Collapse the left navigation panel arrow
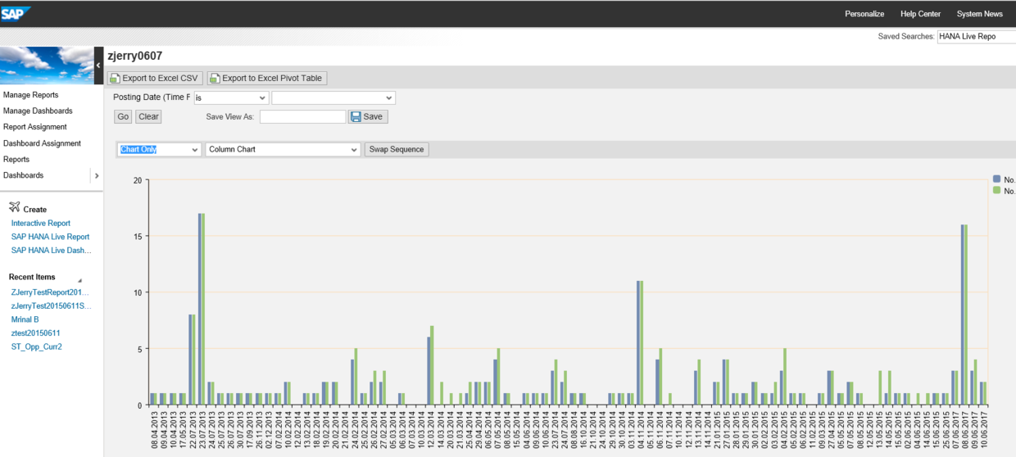This screenshot has width=1016, height=457. [98, 66]
